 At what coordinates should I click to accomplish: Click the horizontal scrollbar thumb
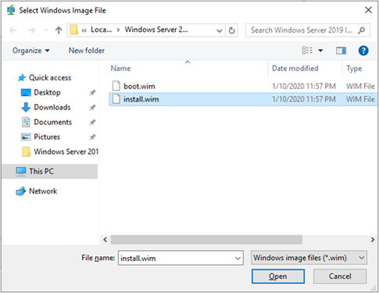coord(206,240)
